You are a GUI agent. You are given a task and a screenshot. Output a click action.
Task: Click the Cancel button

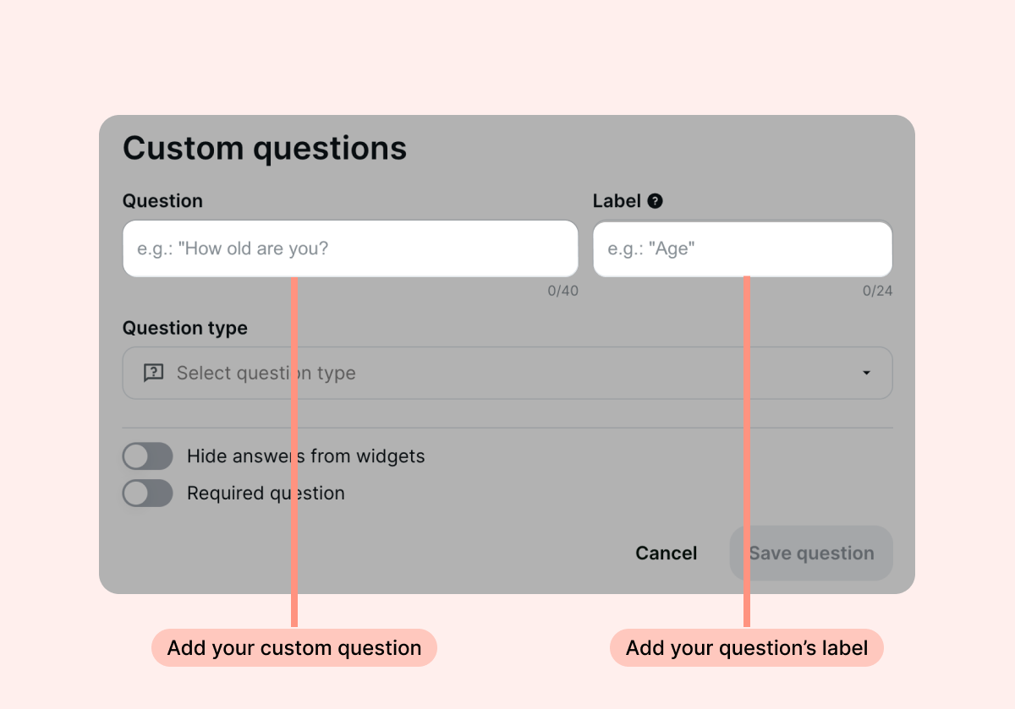tap(666, 553)
